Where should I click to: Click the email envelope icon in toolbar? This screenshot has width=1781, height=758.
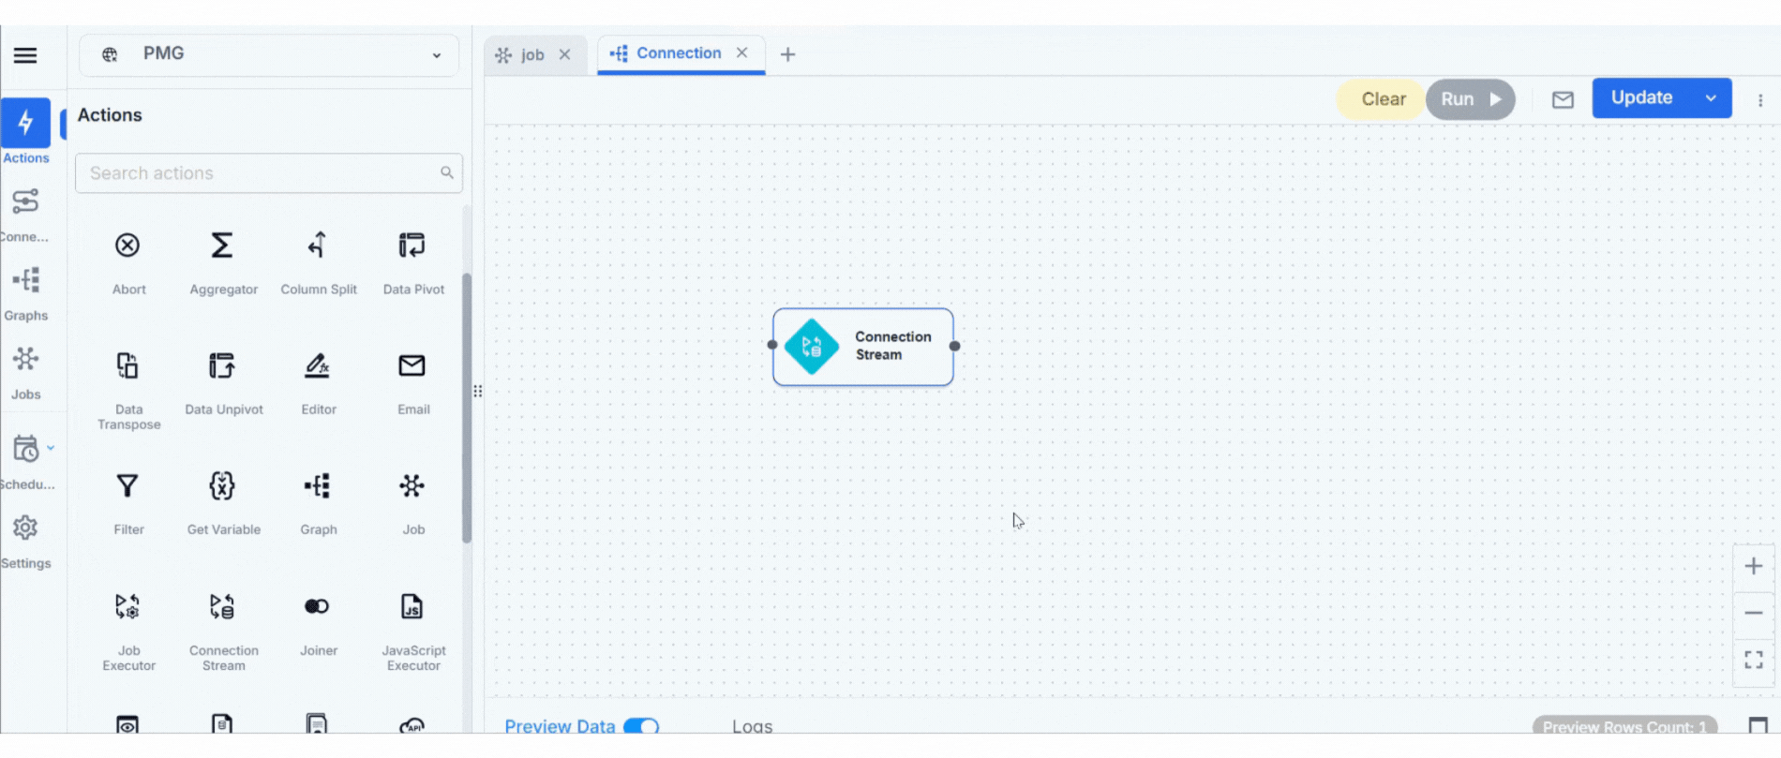coord(1563,99)
